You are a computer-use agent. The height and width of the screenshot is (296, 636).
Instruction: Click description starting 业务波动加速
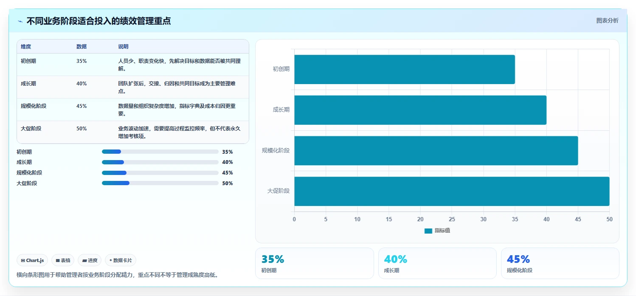pos(180,132)
